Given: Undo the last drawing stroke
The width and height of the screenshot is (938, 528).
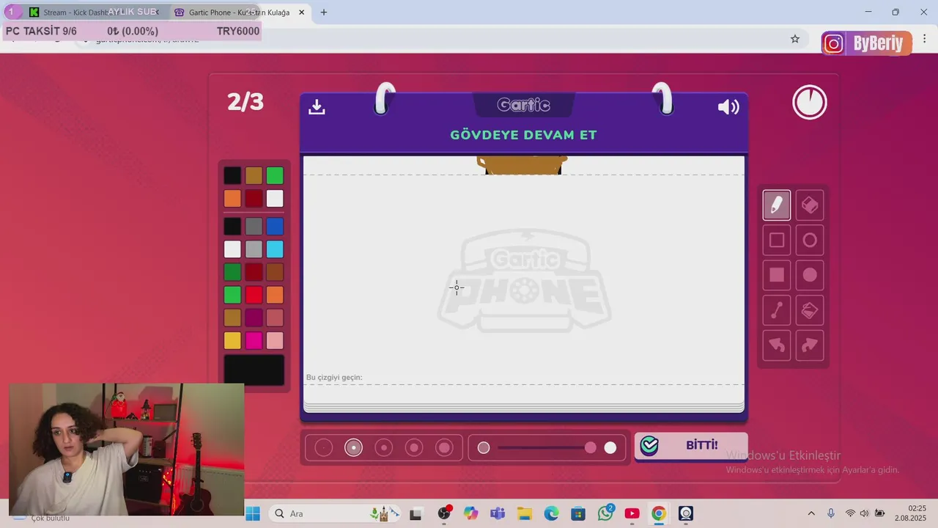Looking at the screenshot, I should click(x=777, y=345).
